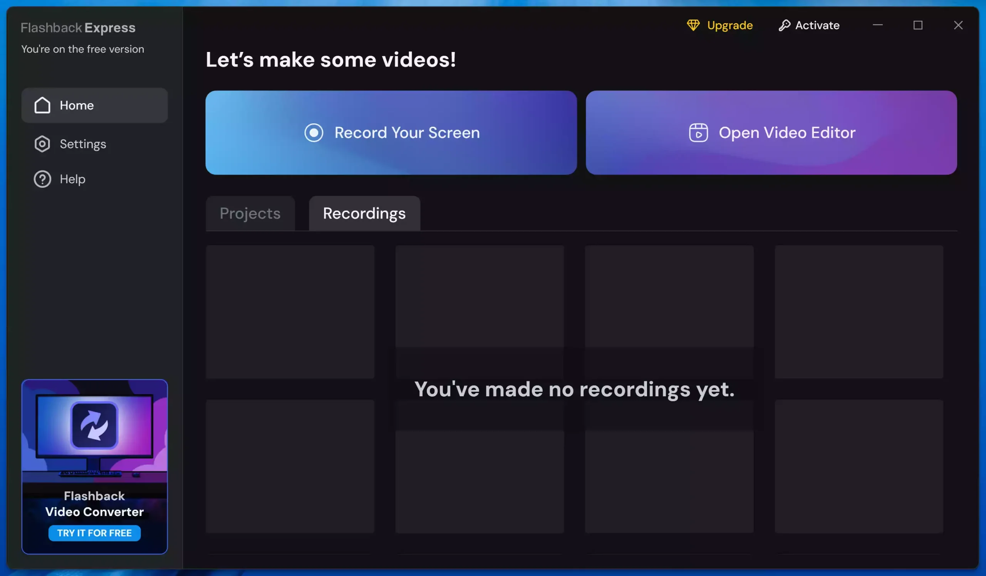Open the Video Editor via the purple button
Image resolution: width=986 pixels, height=576 pixels.
pyautogui.click(x=771, y=133)
